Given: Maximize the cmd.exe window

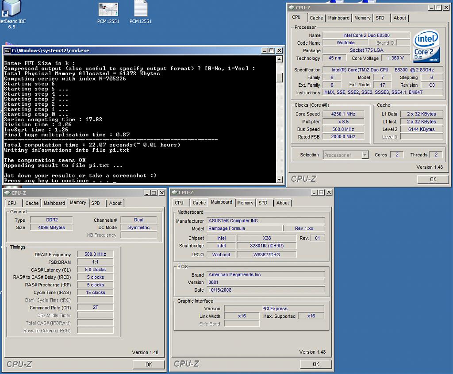Looking at the screenshot, I should [x=272, y=50].
